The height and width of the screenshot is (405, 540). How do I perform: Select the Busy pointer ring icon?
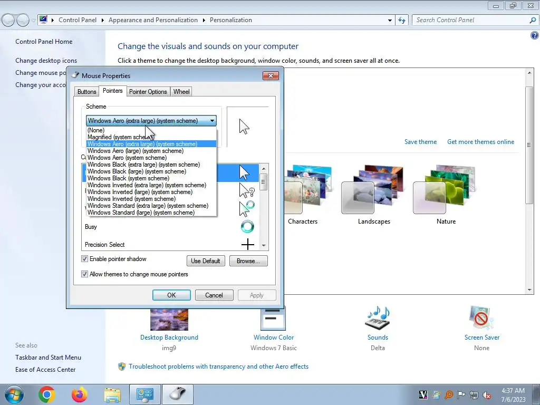click(x=247, y=227)
